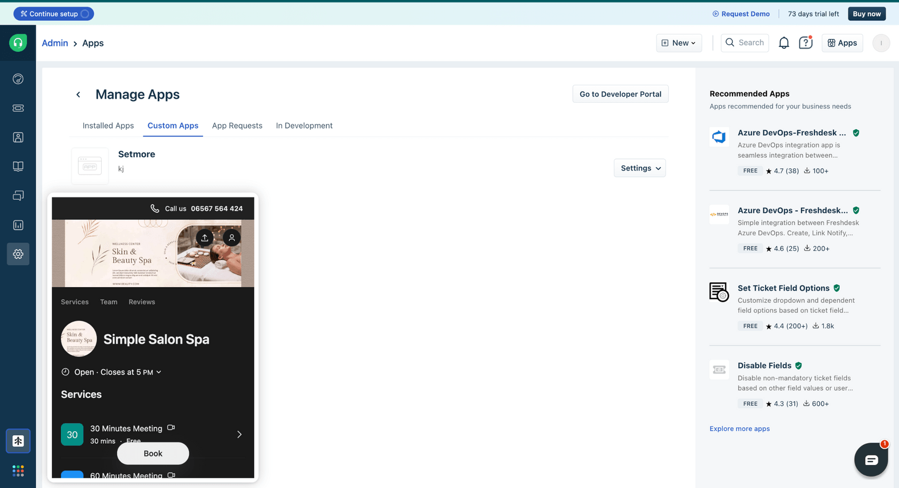
Task: Select Services tab in Setmore widget
Action: 75,302
